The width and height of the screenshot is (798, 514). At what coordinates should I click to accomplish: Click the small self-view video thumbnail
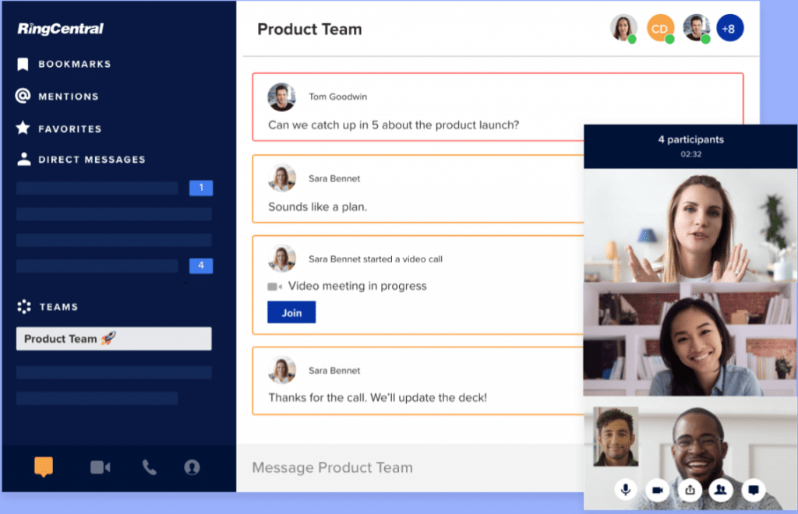click(x=616, y=436)
